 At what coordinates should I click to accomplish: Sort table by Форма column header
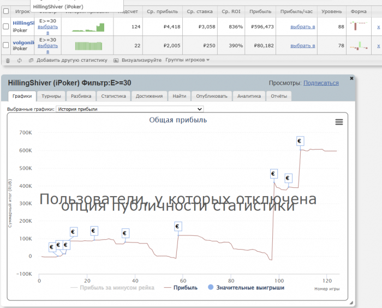click(359, 11)
